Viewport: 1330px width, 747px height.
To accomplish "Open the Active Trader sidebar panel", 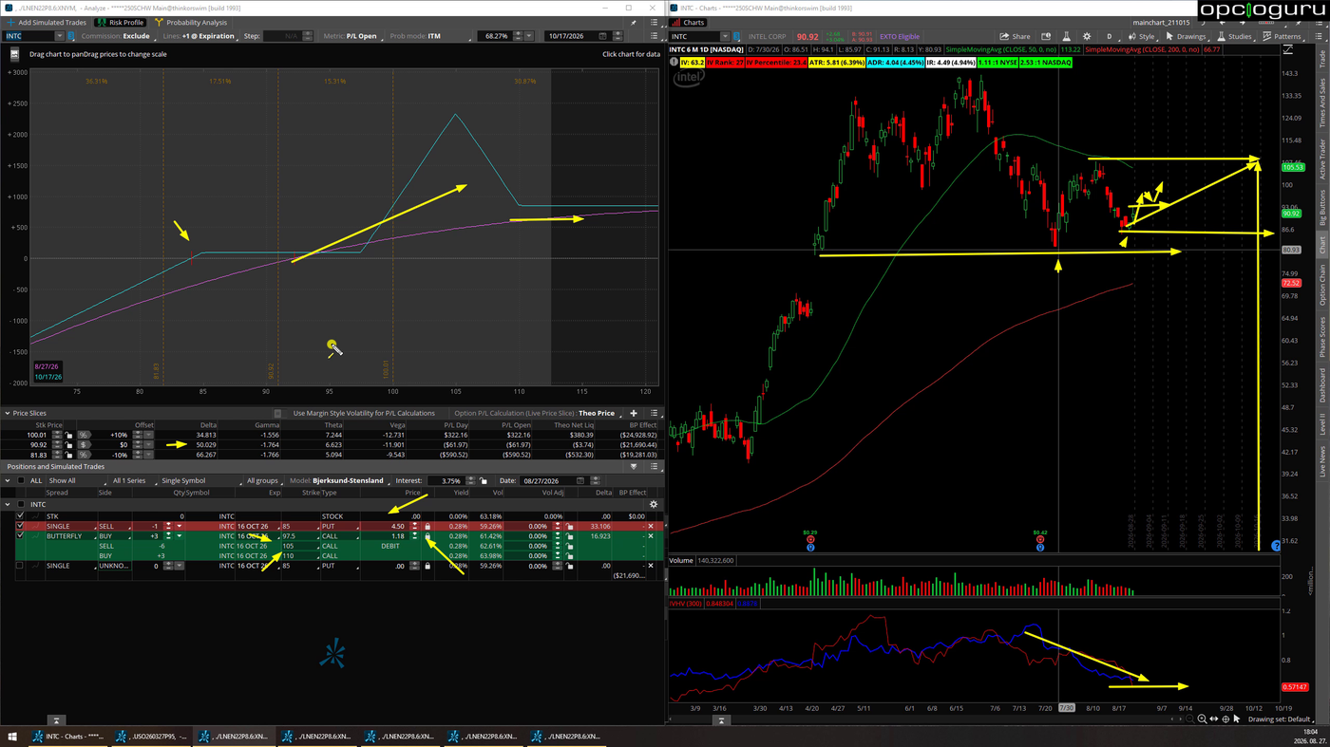I will (1321, 159).
